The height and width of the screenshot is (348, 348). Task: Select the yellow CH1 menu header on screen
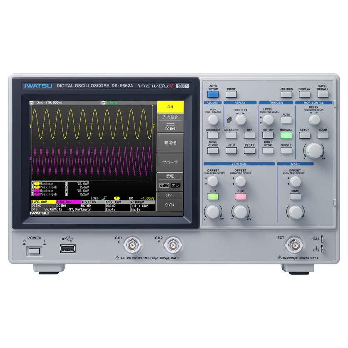tap(170, 107)
